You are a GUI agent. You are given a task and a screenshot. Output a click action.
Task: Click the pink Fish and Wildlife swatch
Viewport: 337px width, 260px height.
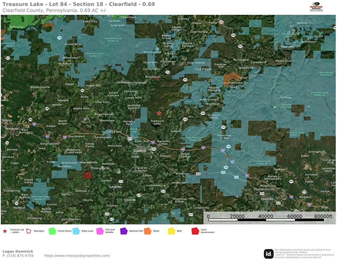pos(100,231)
